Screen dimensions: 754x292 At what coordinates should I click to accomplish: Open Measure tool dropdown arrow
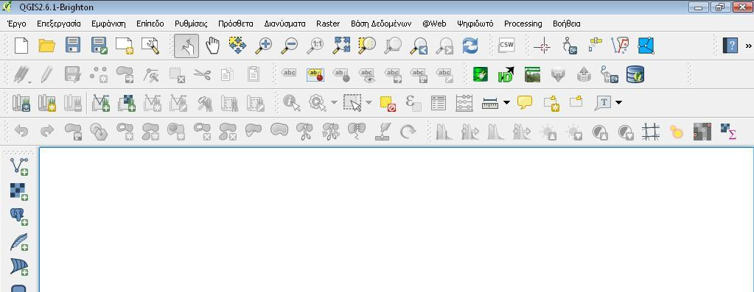click(x=506, y=103)
